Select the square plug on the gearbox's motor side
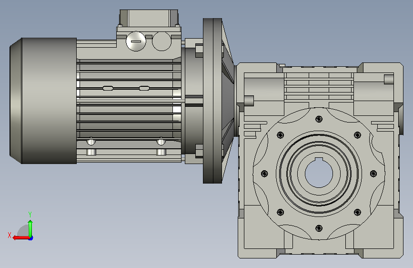Viewport: 413px width, 268px height. (x=249, y=101)
